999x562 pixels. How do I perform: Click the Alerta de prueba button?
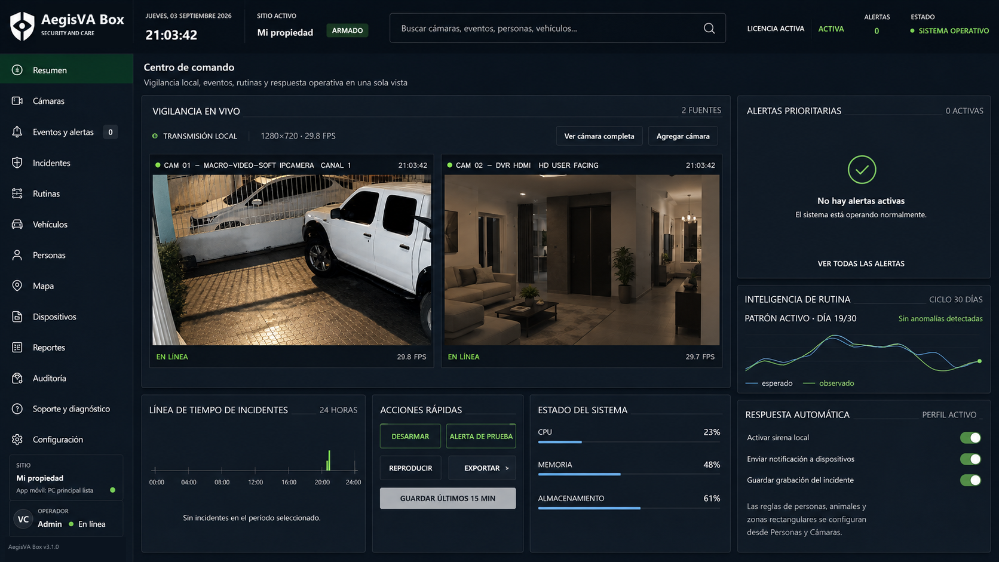tap(481, 437)
